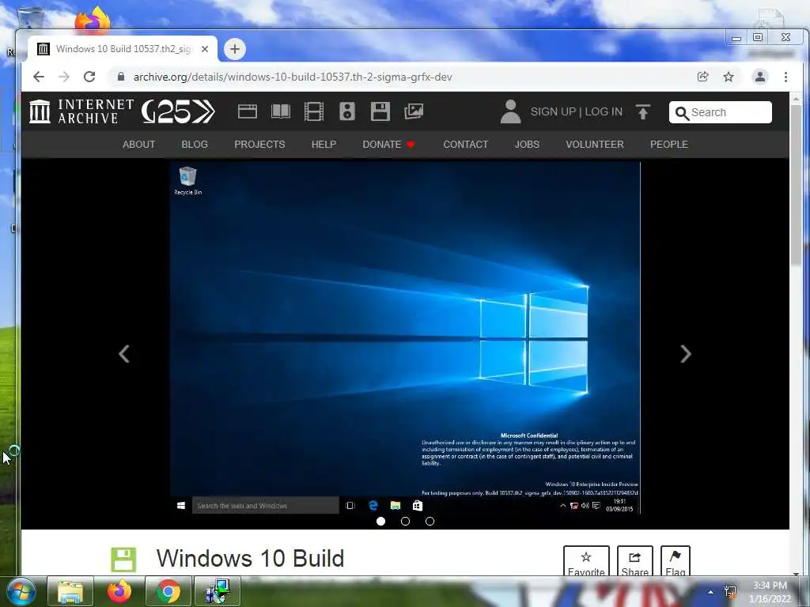Open the ABOUT menu item
Image resolution: width=810 pixels, height=607 pixels.
point(138,145)
